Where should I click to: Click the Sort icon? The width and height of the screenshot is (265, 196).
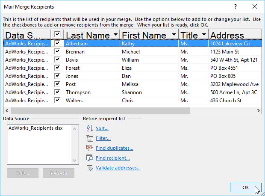click(89, 128)
